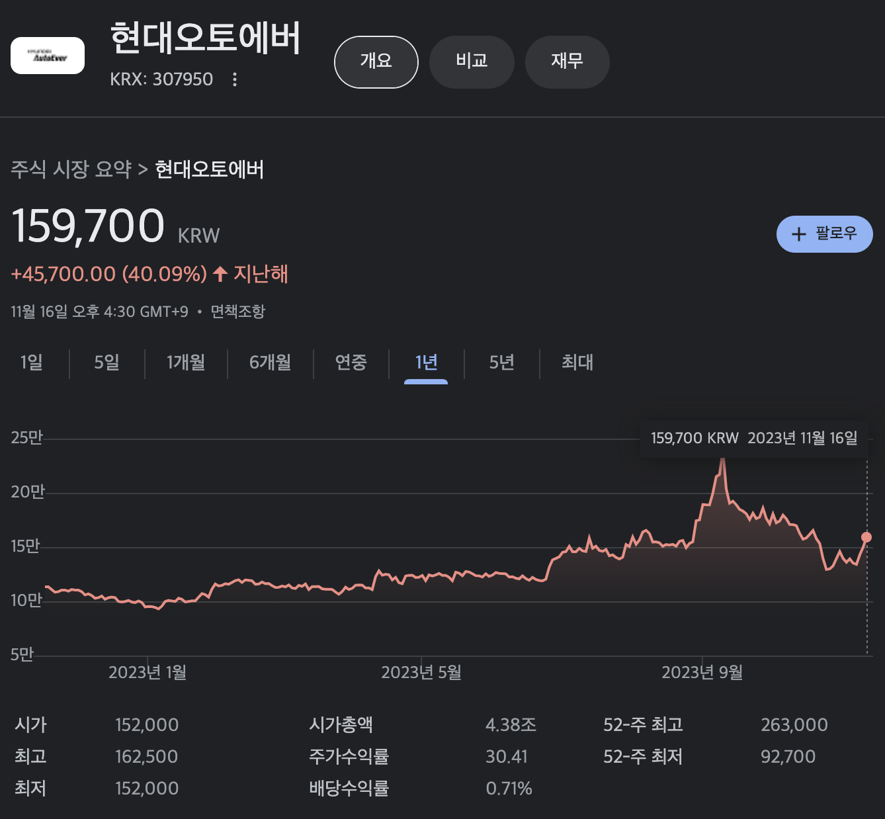The width and height of the screenshot is (885, 819).
Task: Select the 5년 time range
Action: click(501, 363)
